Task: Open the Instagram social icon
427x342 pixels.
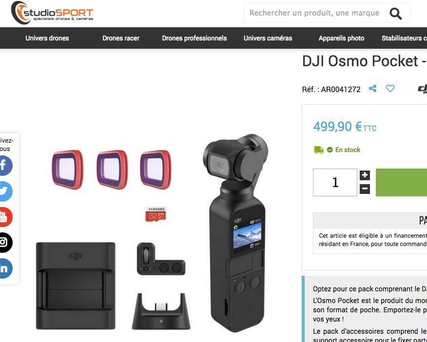Action: (5, 243)
